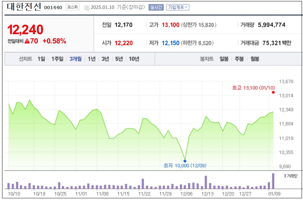Click the 최저 10,000 (12/09) label
This screenshot has height=200, width=303.
click(x=185, y=165)
